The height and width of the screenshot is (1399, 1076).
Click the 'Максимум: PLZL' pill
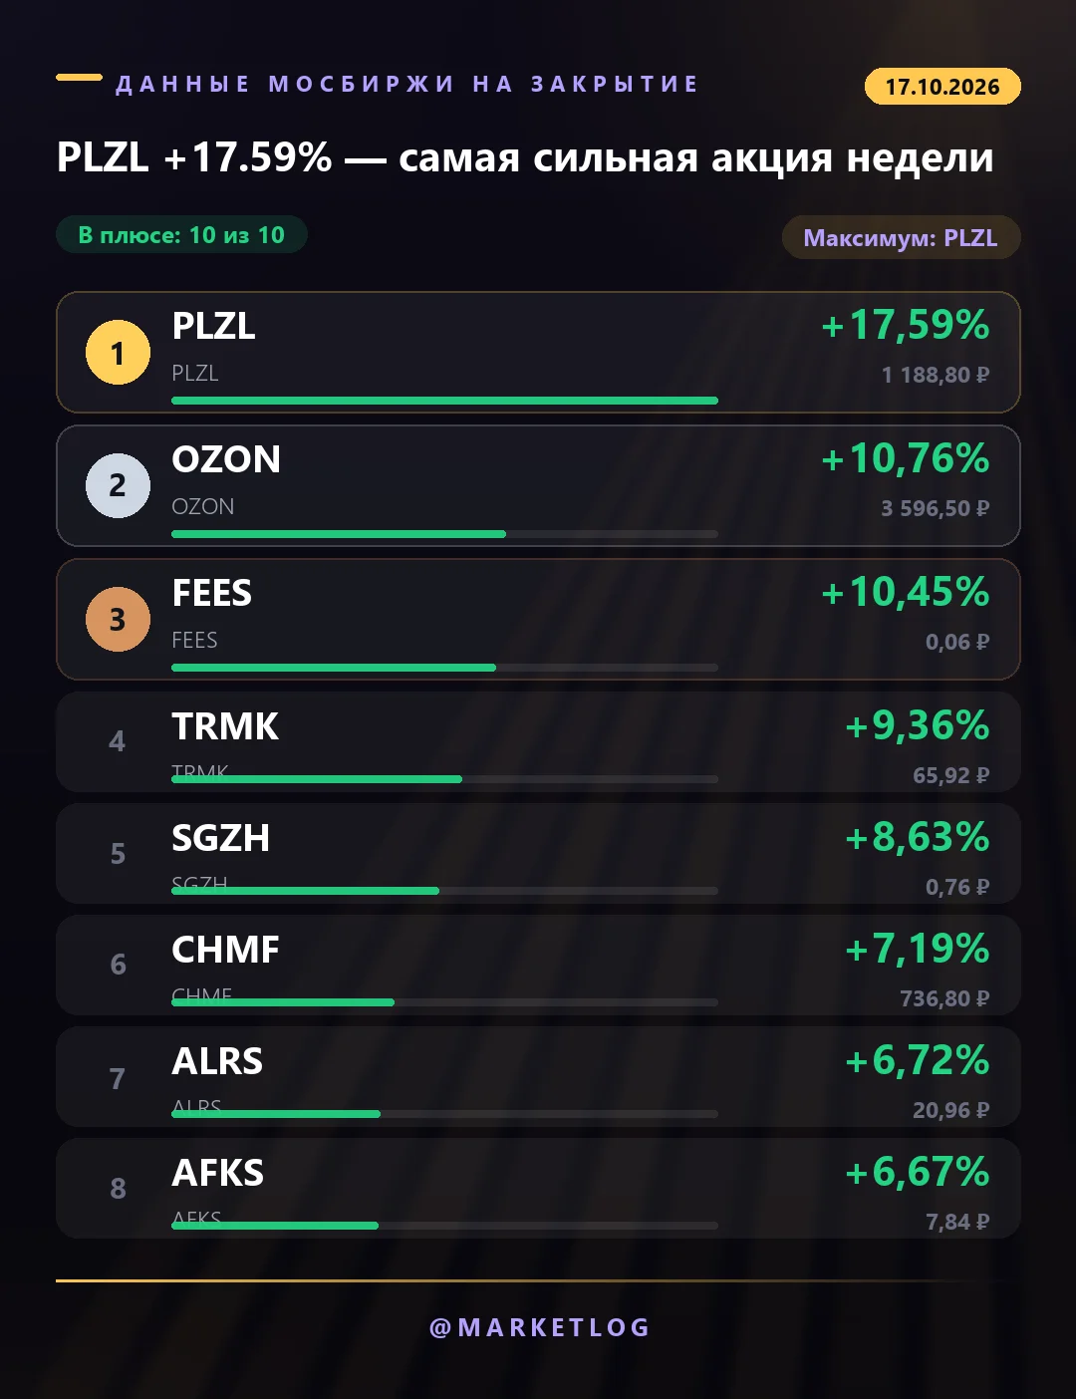(x=901, y=237)
